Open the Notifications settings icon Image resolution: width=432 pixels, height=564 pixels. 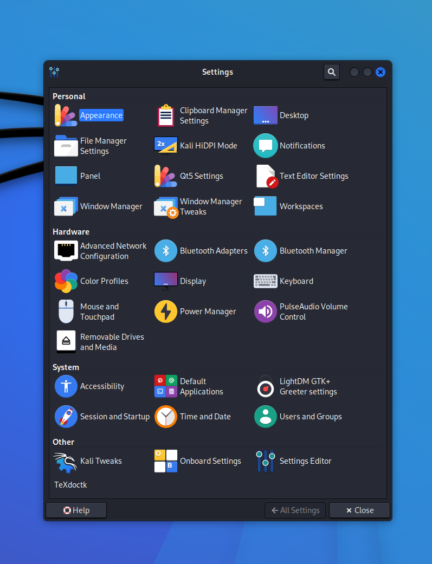coord(266,146)
